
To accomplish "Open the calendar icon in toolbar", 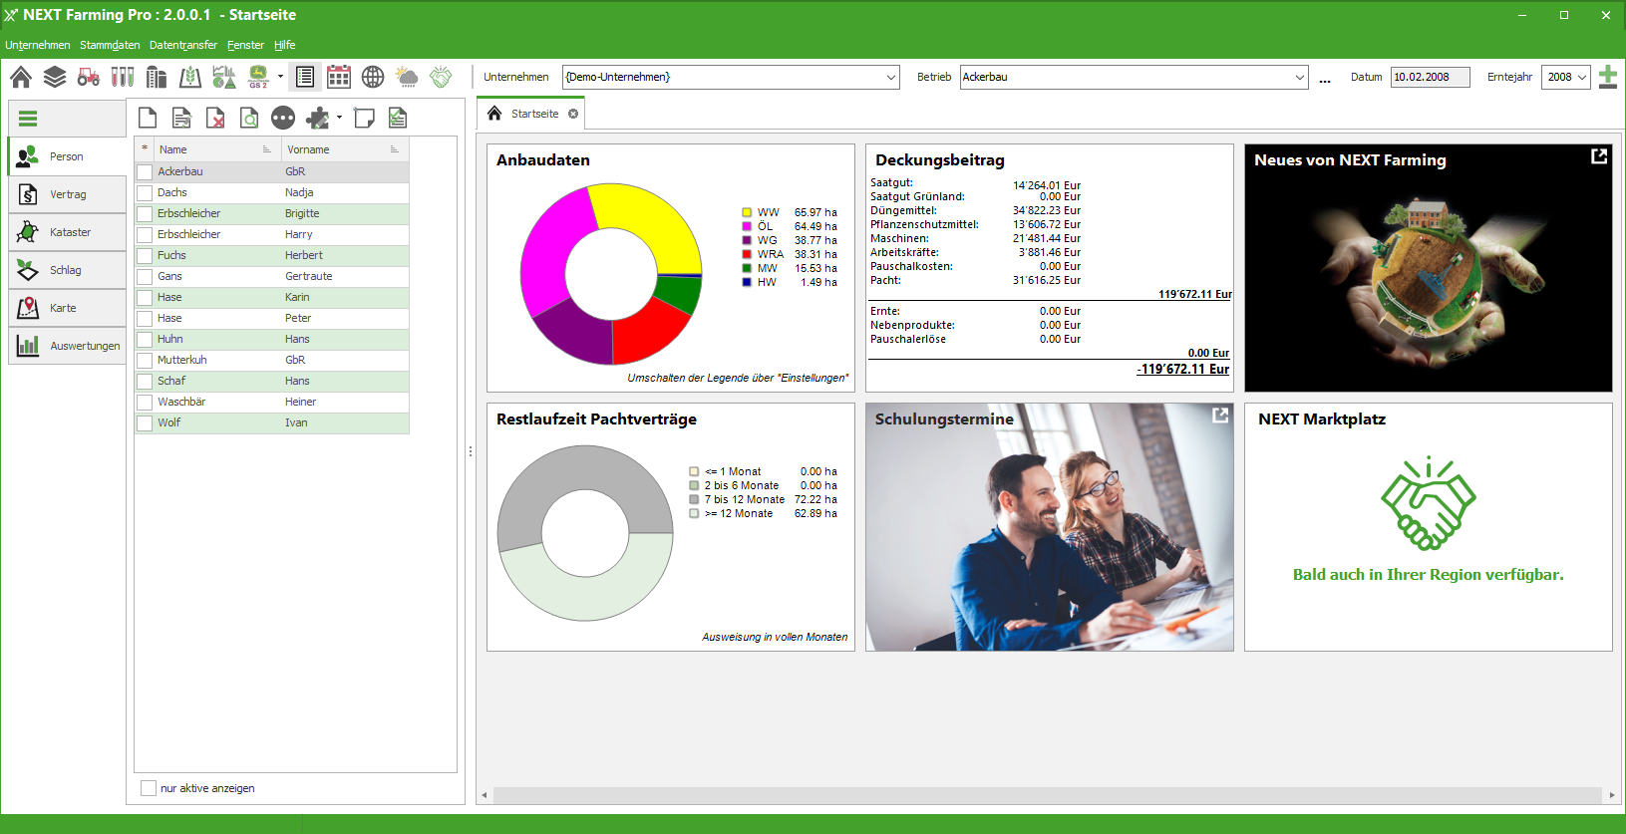I will [x=339, y=77].
